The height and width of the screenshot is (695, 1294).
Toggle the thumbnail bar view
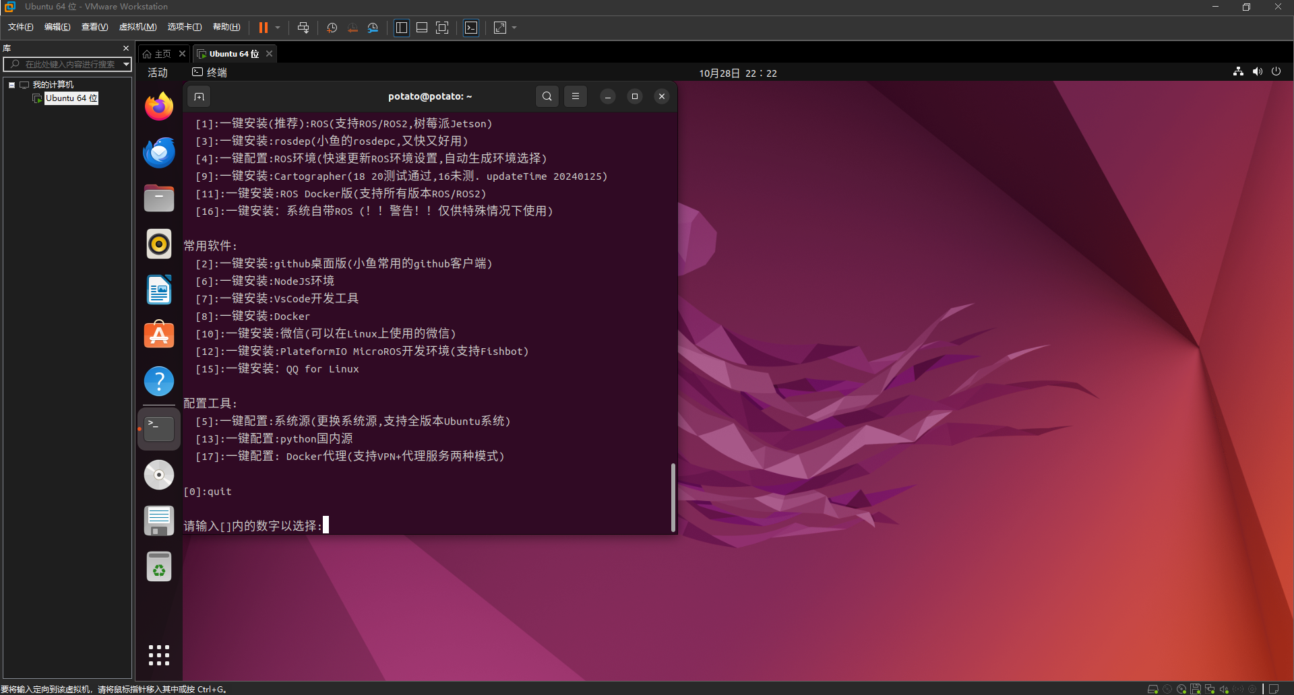click(422, 28)
